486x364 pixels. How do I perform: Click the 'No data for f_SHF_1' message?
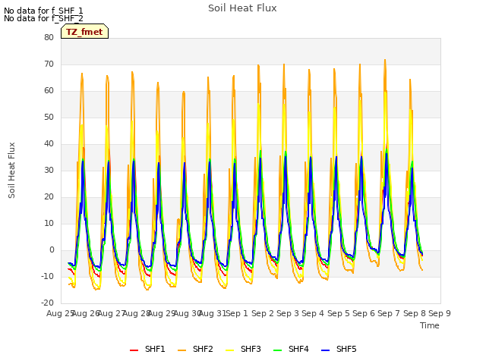(x=43, y=11)
